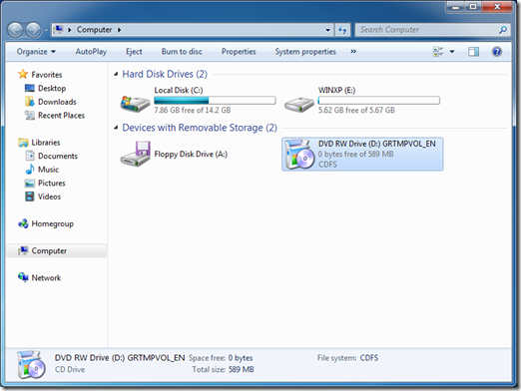This screenshot has width=521, height=391.
Task: Open the Organize menu
Action: 36,52
